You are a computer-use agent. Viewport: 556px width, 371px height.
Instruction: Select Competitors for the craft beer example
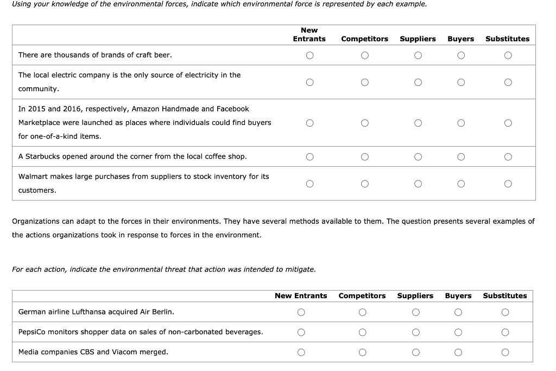tap(364, 55)
